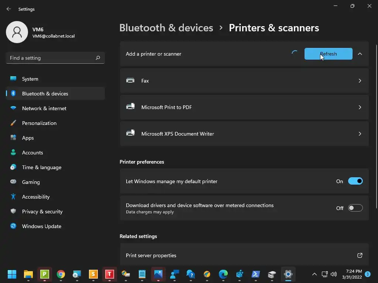This screenshot has width=378, height=283.
Task: Open Microsoft XPS Document Writer chevron
Action: tap(360, 133)
